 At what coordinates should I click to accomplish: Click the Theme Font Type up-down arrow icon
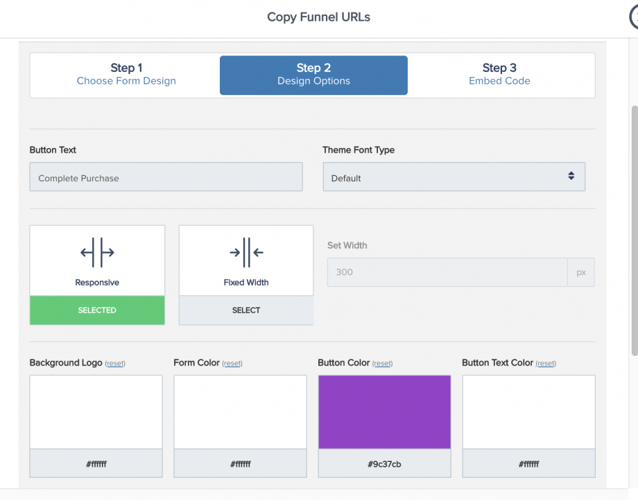pyautogui.click(x=571, y=175)
